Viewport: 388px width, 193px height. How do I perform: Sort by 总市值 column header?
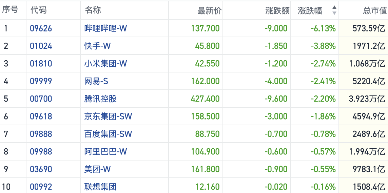(x=374, y=11)
